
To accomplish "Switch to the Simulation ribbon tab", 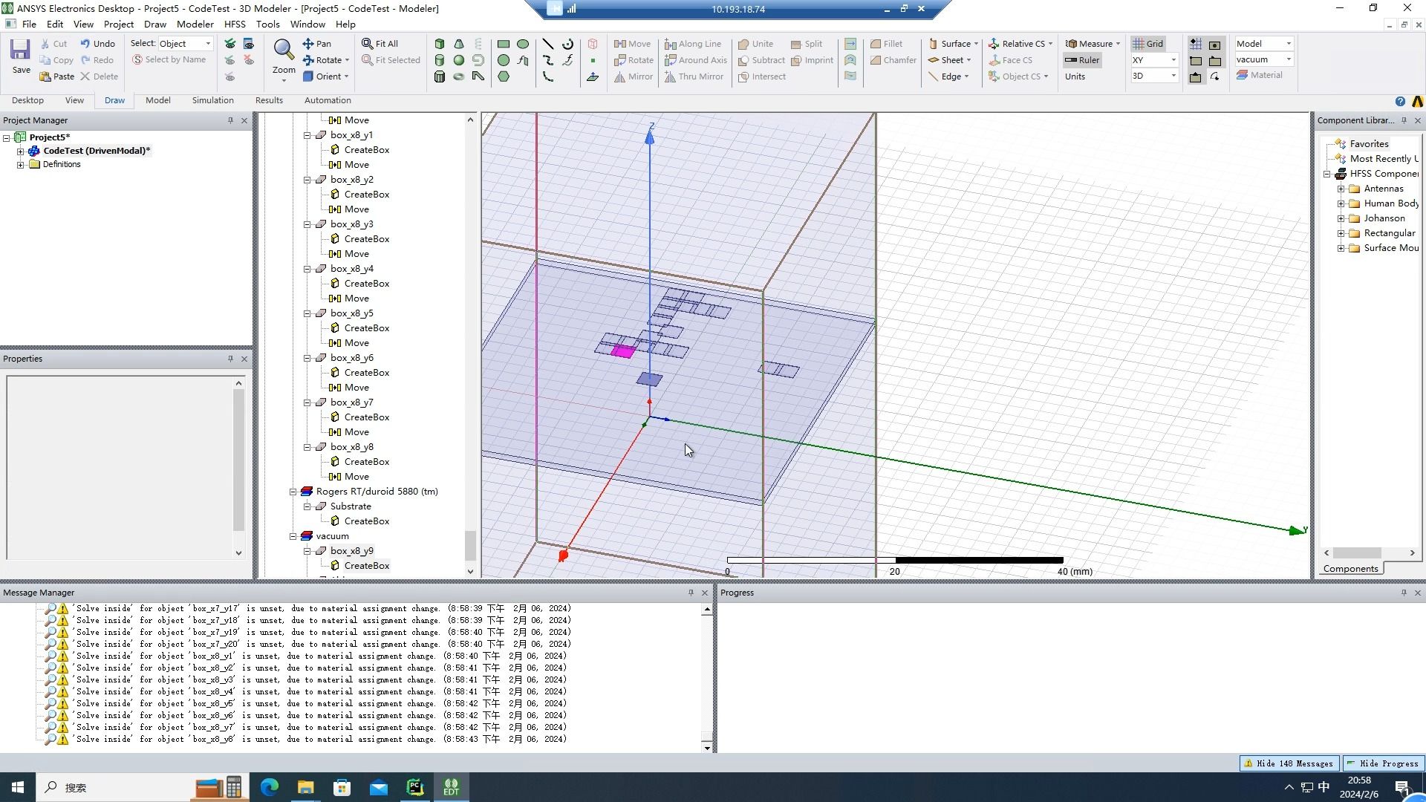I will [x=212, y=100].
